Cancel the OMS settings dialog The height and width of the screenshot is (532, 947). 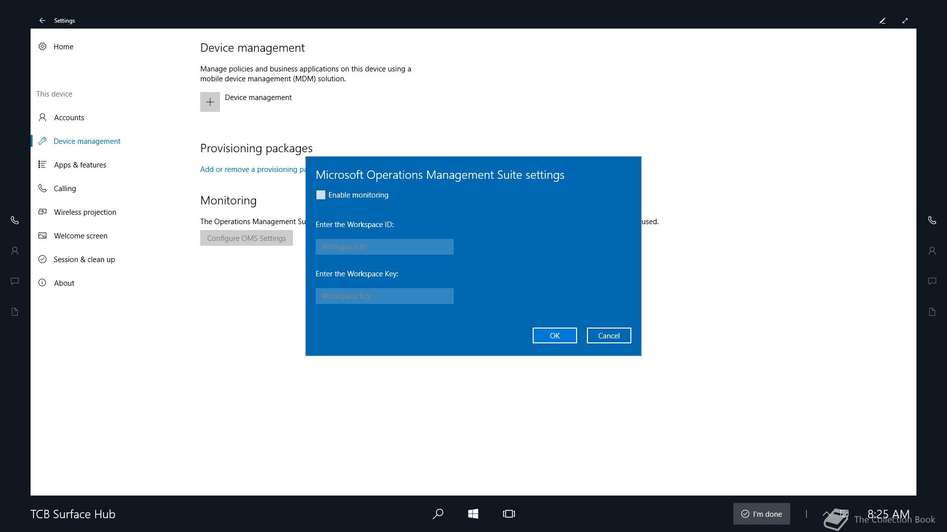coord(609,335)
